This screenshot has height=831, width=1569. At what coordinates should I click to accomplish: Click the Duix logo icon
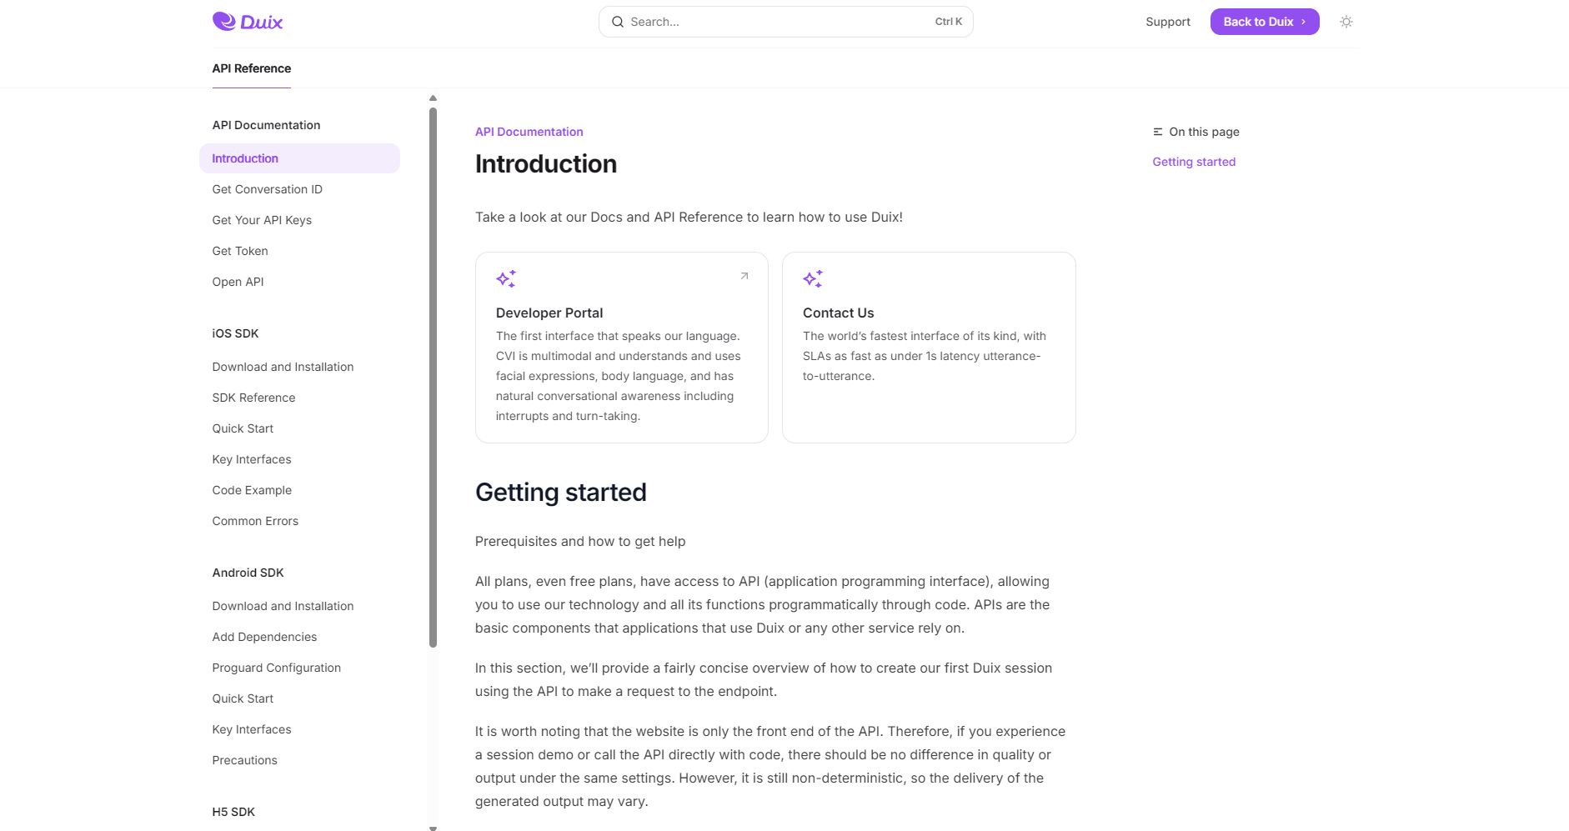(224, 21)
